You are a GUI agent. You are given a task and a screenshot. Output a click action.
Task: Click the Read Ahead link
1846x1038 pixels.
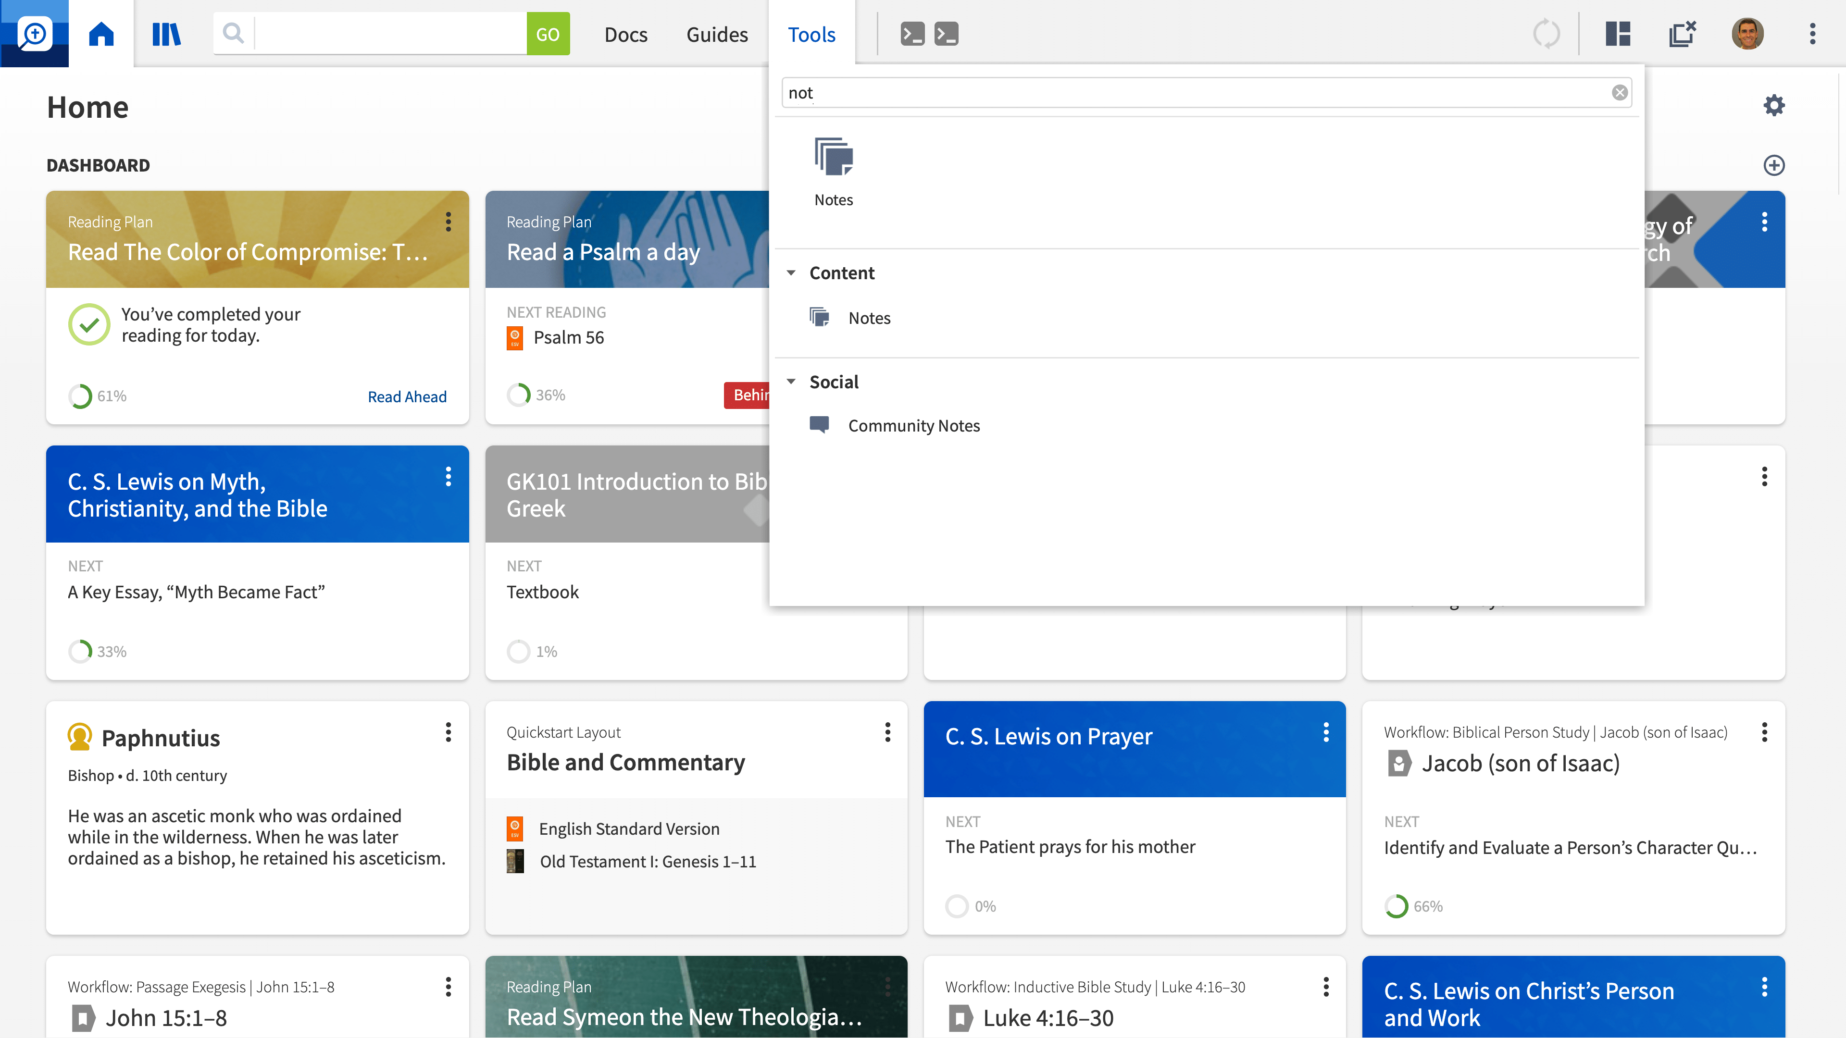tap(407, 396)
